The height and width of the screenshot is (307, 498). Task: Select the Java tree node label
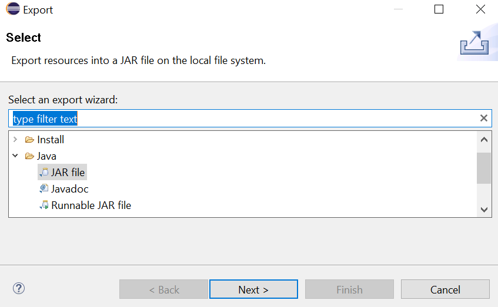point(46,156)
